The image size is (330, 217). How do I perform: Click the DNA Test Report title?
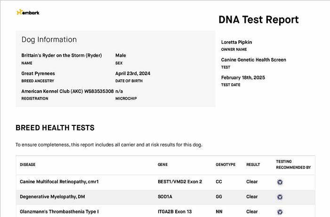tap(258, 20)
